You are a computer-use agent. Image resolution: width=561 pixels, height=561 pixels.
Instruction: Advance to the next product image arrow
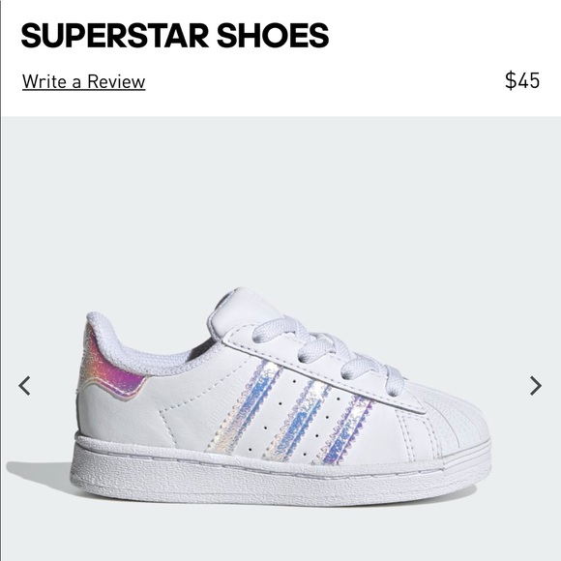(x=536, y=386)
